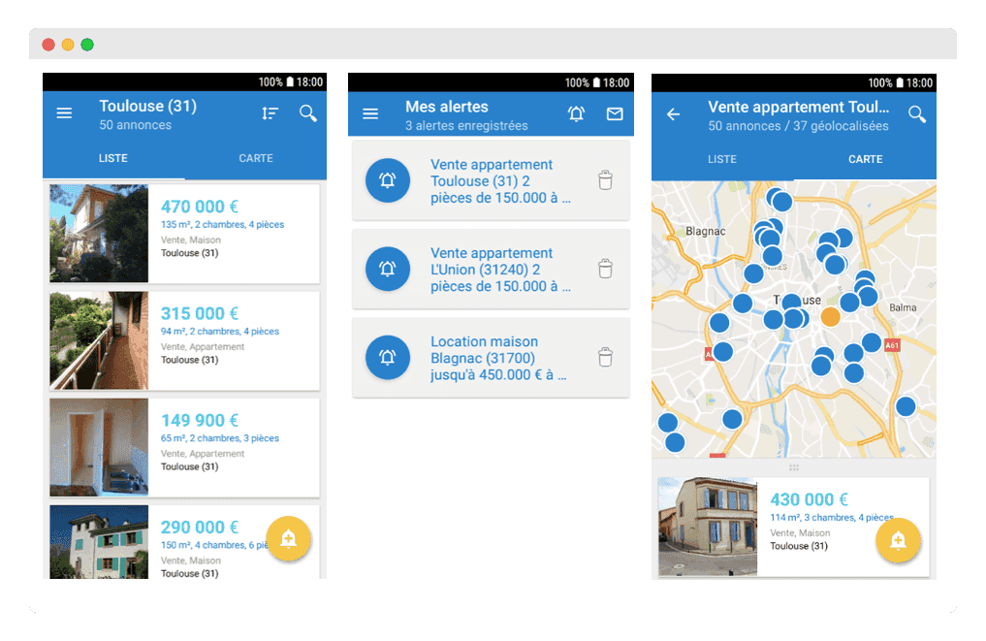The height and width of the screenshot is (641, 986).
Task: Click the sort icon next to Toulouse listings
Action: (x=270, y=112)
